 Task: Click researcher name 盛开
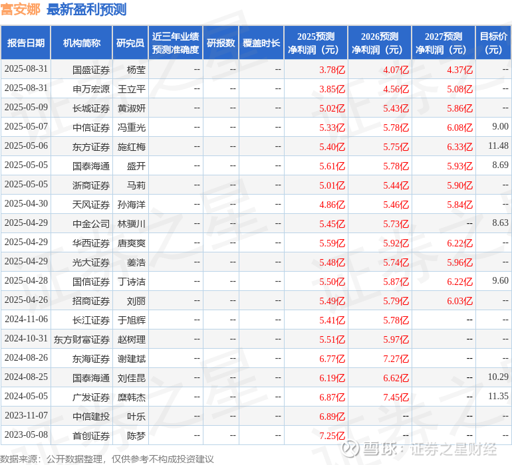(x=136, y=166)
